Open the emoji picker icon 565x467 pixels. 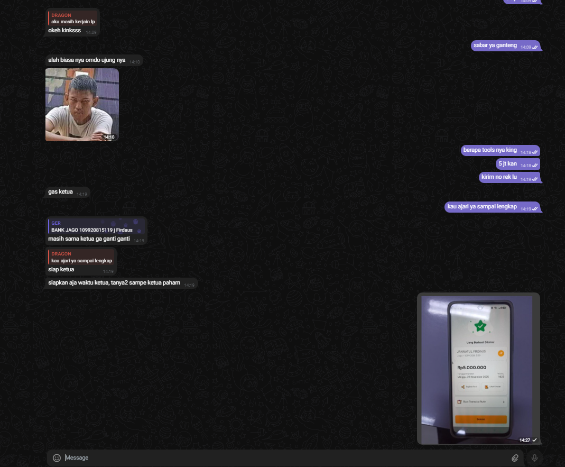57,458
